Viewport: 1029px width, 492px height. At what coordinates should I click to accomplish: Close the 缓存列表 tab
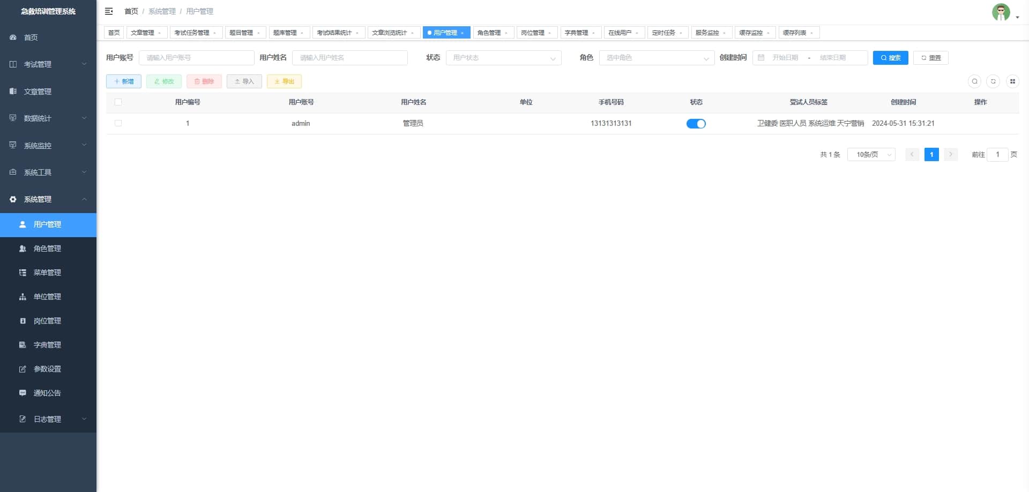812,33
